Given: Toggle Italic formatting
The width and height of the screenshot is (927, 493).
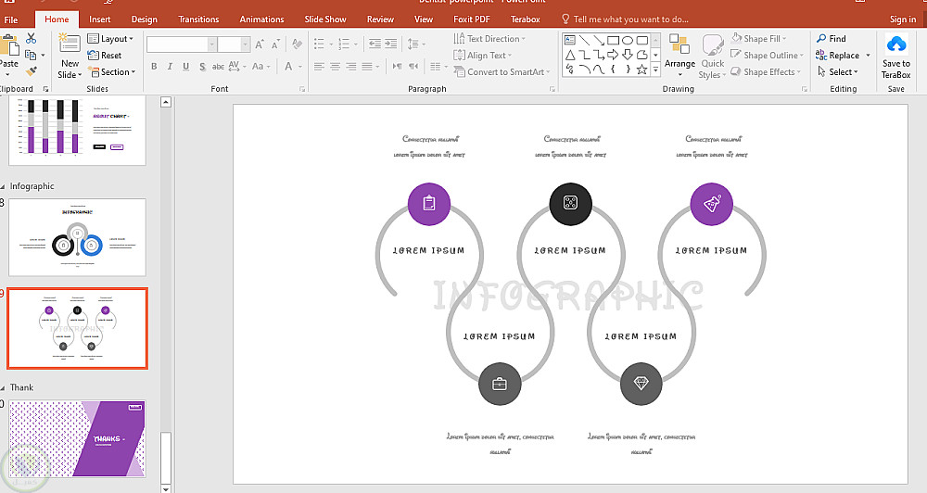Looking at the screenshot, I should tap(170, 67).
